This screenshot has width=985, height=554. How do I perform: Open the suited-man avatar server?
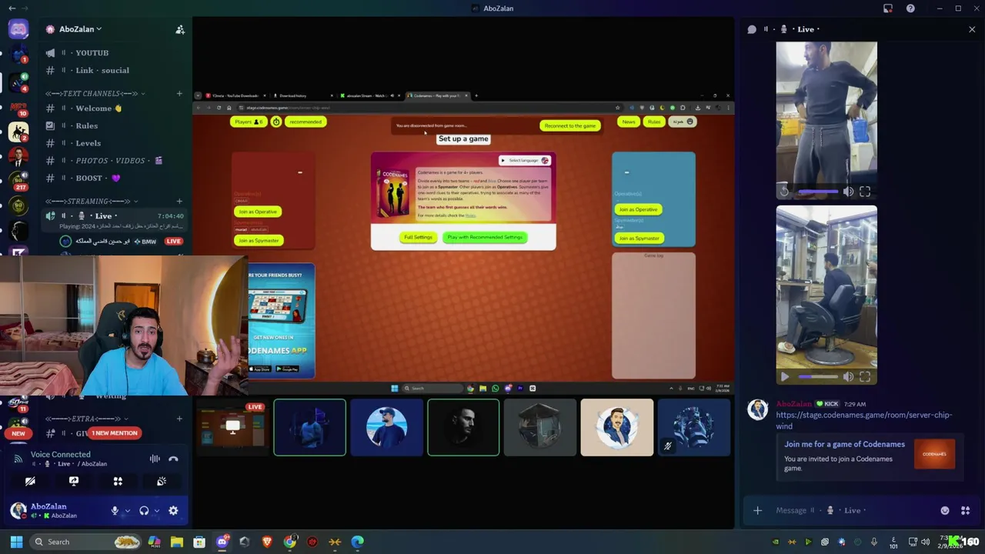tap(18, 157)
